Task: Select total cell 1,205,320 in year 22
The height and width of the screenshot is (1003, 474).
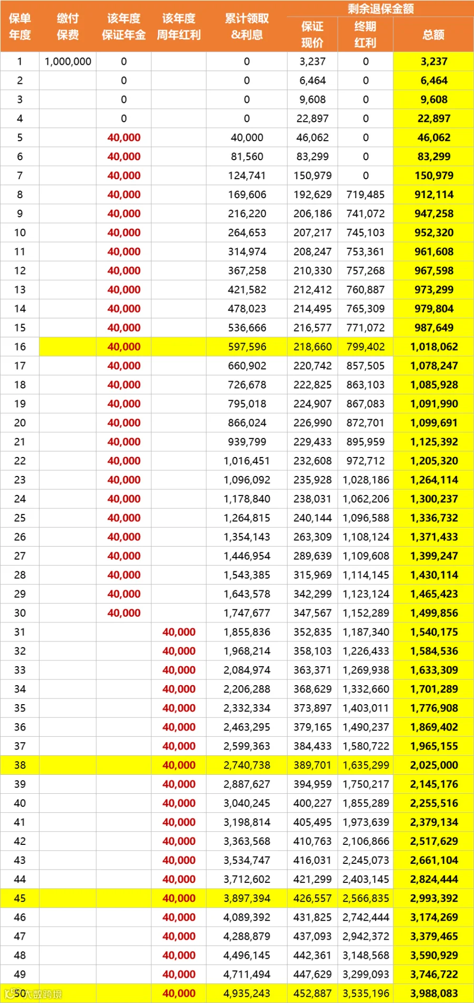Action: [x=433, y=461]
